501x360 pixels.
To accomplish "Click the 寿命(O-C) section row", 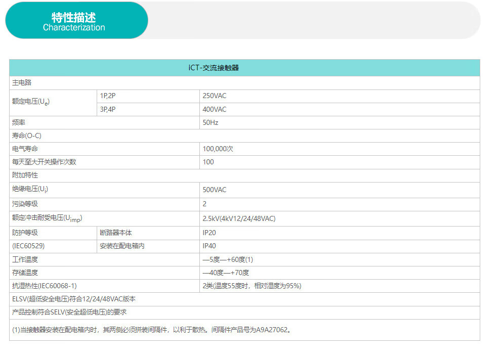I will pyautogui.click(x=244, y=136).
